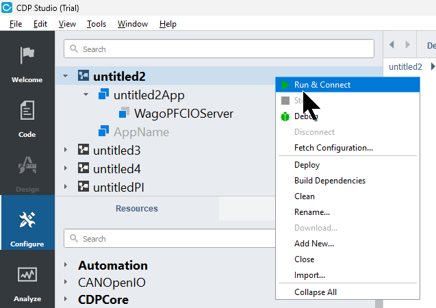This screenshot has height=308, width=436.
Task: Click the project search magnifier icon
Action: click(74, 49)
